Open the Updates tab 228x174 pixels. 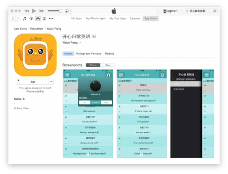click(x=135, y=19)
